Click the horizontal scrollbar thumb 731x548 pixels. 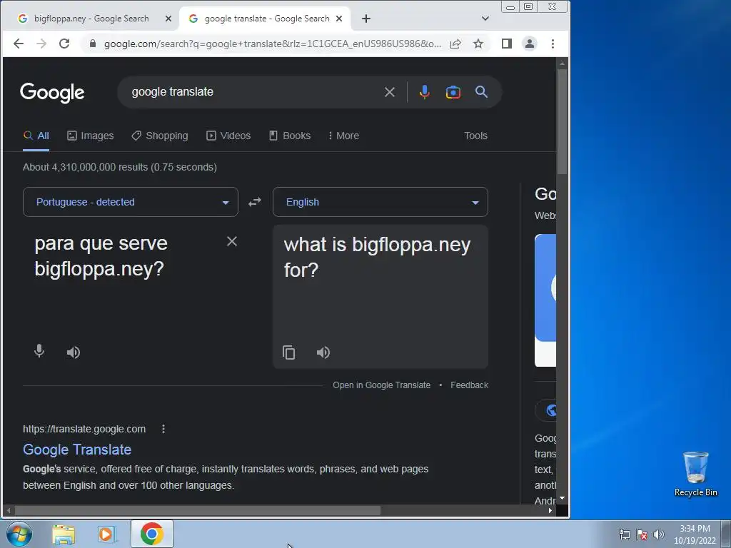coord(198,510)
